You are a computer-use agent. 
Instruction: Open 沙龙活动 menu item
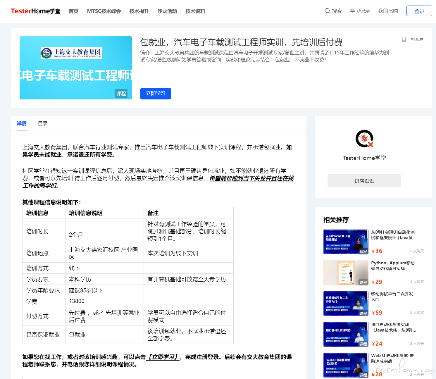167,11
